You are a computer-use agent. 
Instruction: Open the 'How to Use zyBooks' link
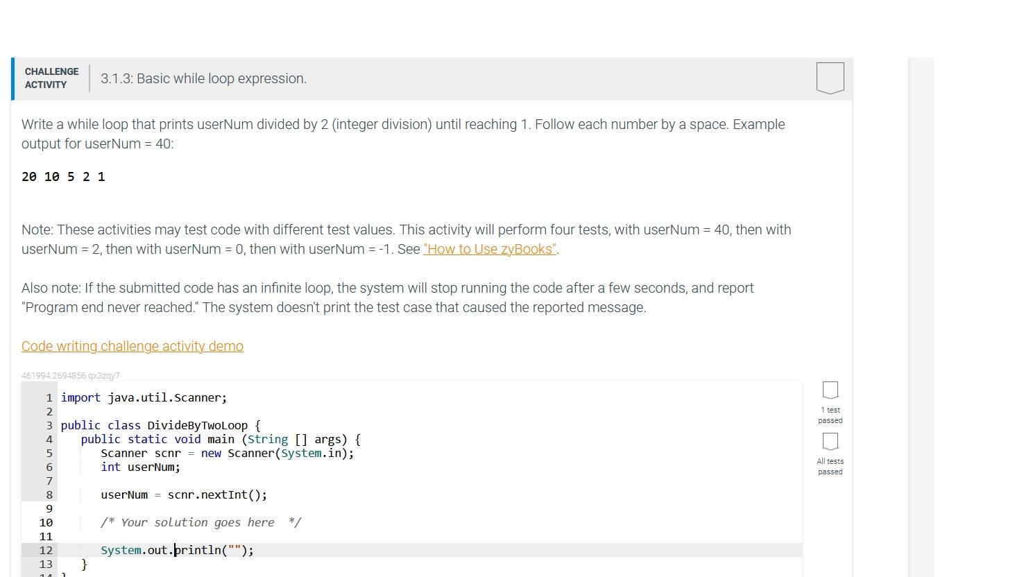pyautogui.click(x=489, y=249)
